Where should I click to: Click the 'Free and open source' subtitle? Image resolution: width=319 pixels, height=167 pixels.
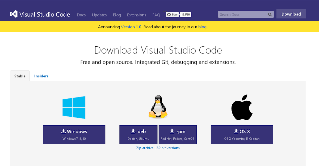tap(158, 62)
